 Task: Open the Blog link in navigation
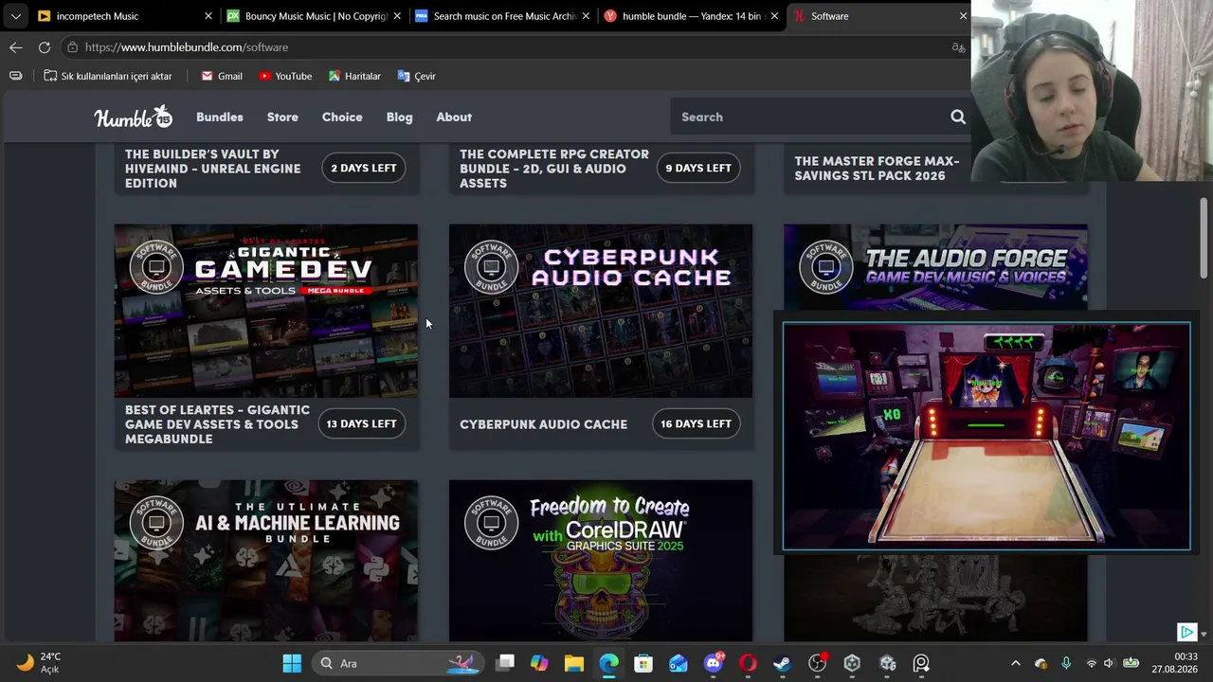pos(399,117)
